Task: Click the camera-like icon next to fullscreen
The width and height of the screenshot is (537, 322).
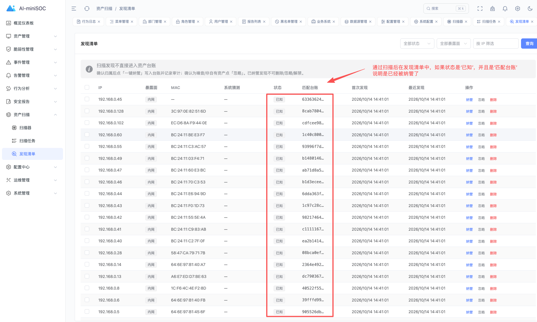Action: [x=493, y=9]
